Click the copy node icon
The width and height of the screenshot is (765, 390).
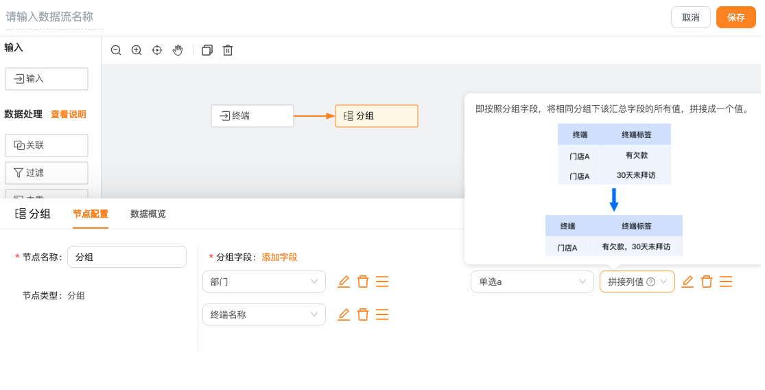(207, 50)
